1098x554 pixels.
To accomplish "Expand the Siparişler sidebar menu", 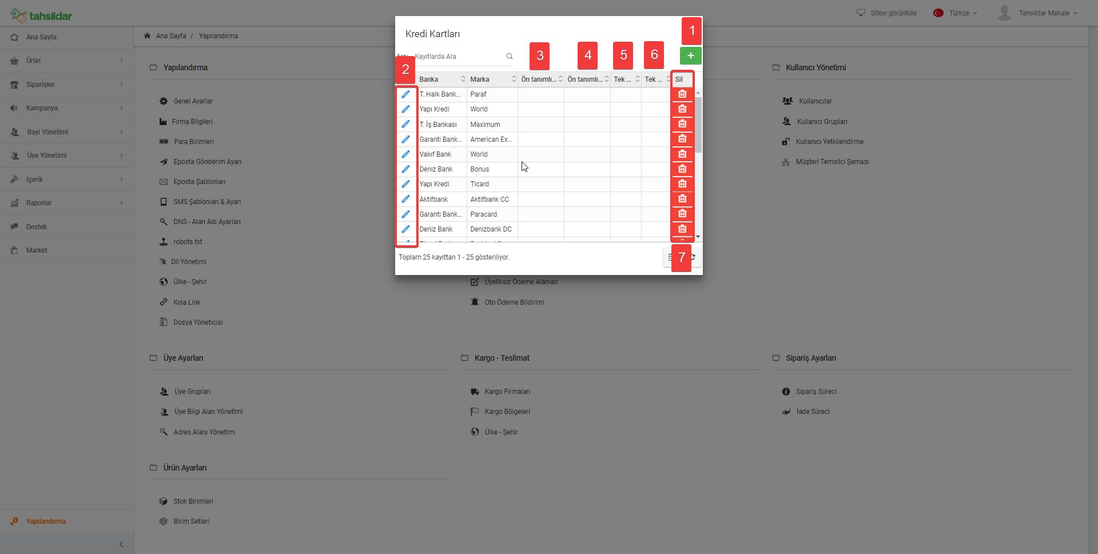I will coord(67,85).
